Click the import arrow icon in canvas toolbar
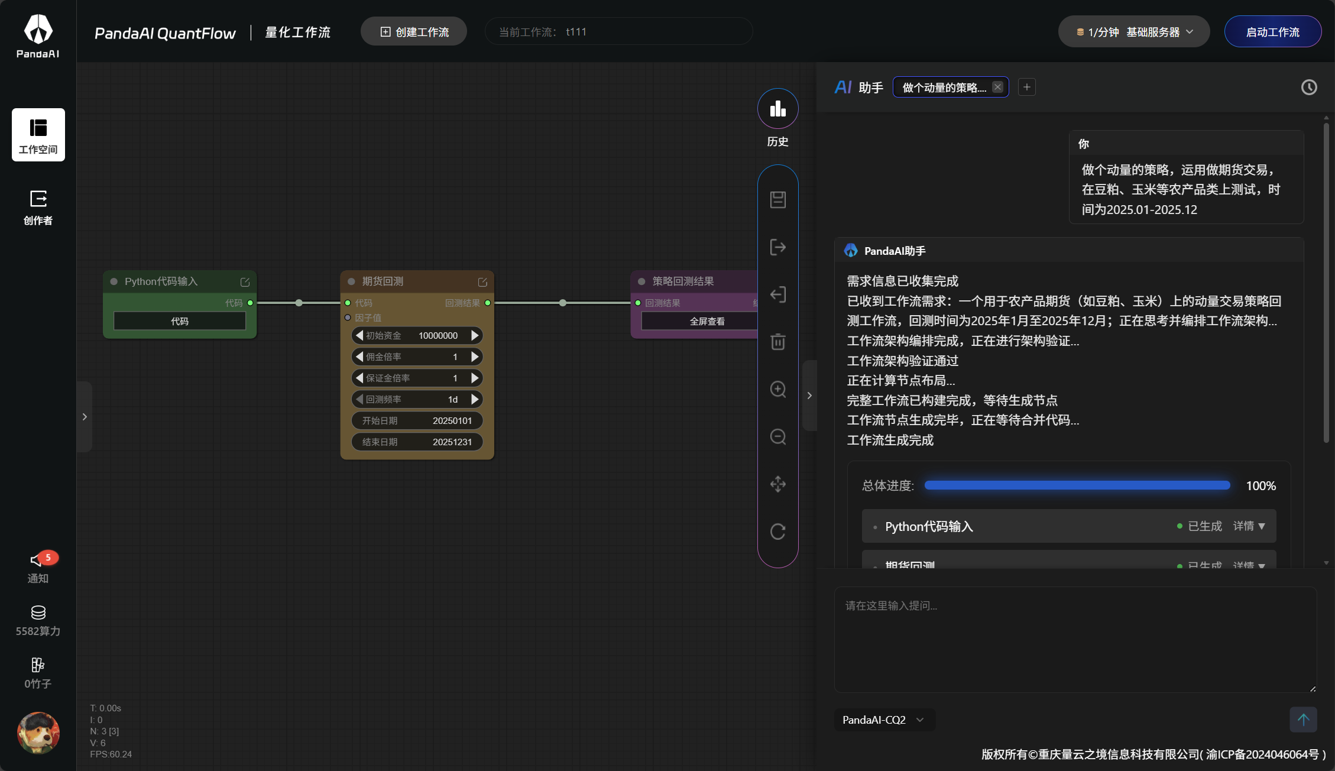The width and height of the screenshot is (1335, 771). tap(778, 294)
